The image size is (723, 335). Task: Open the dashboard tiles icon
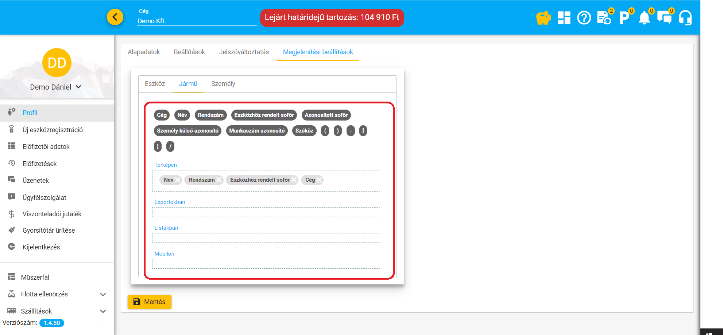(564, 18)
